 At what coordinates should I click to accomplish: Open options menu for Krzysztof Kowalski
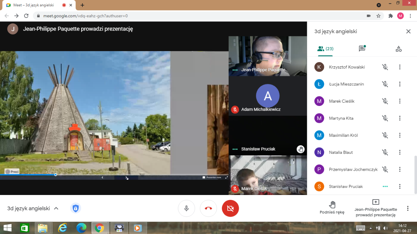pyautogui.click(x=400, y=67)
